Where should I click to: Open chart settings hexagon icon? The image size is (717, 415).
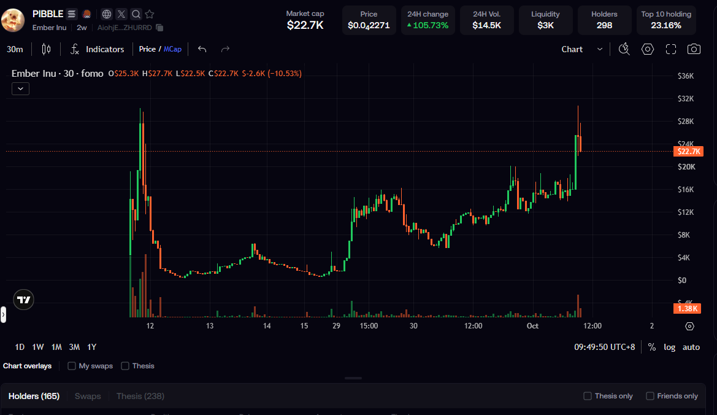pos(648,49)
